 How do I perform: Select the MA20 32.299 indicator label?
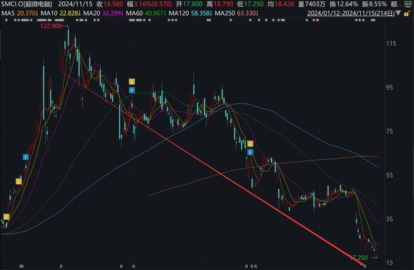click(103, 13)
